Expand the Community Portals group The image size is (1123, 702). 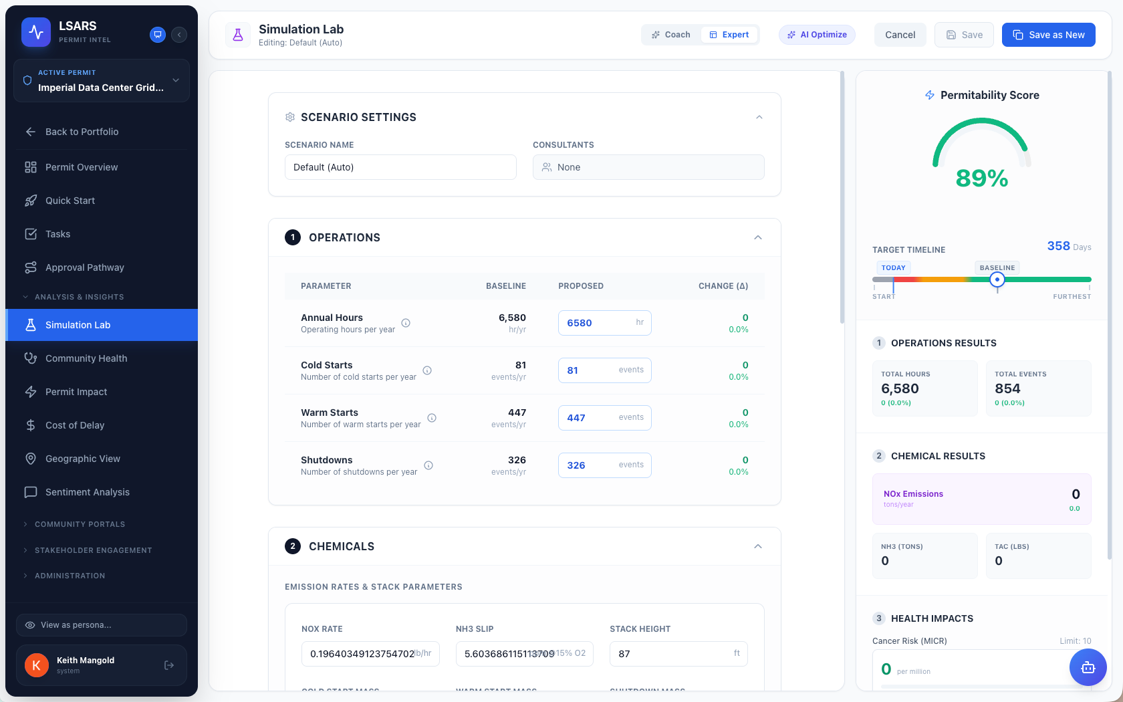pos(102,524)
